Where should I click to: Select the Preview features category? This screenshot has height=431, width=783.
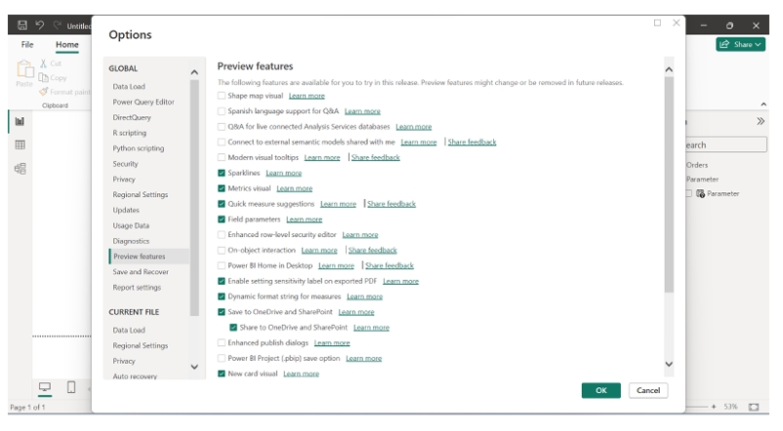click(148, 256)
